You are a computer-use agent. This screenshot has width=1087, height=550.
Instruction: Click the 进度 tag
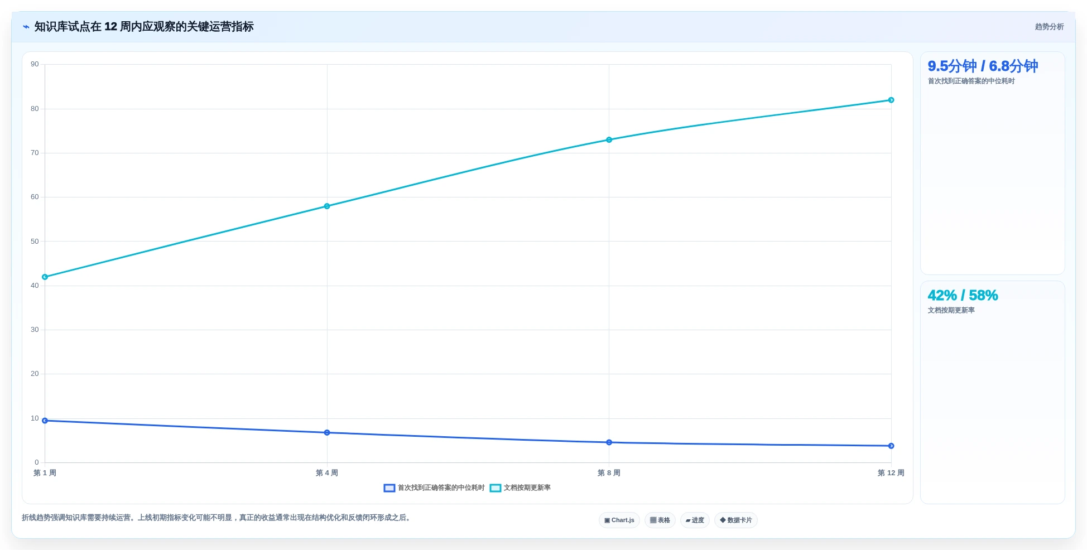pyautogui.click(x=695, y=520)
